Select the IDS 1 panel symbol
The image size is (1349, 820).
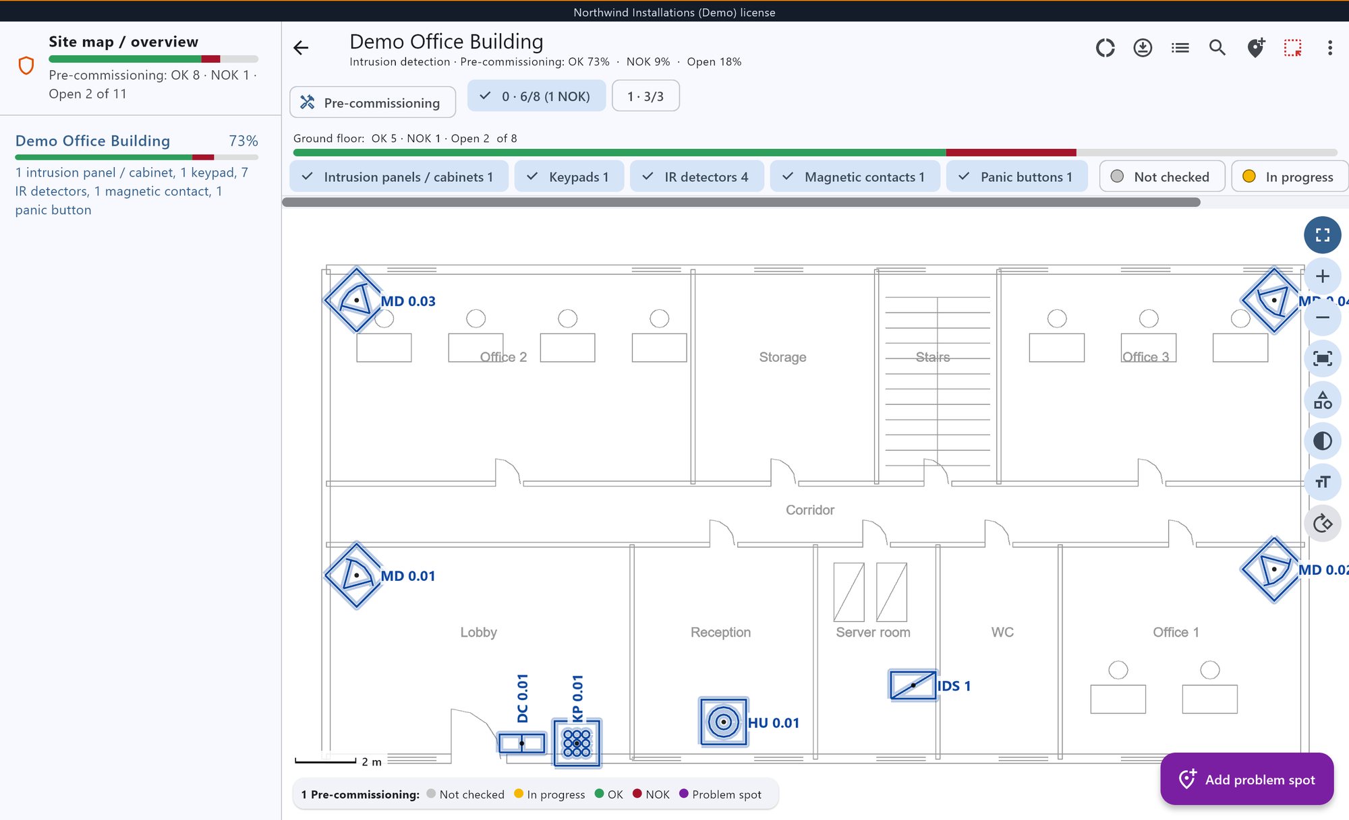click(913, 685)
